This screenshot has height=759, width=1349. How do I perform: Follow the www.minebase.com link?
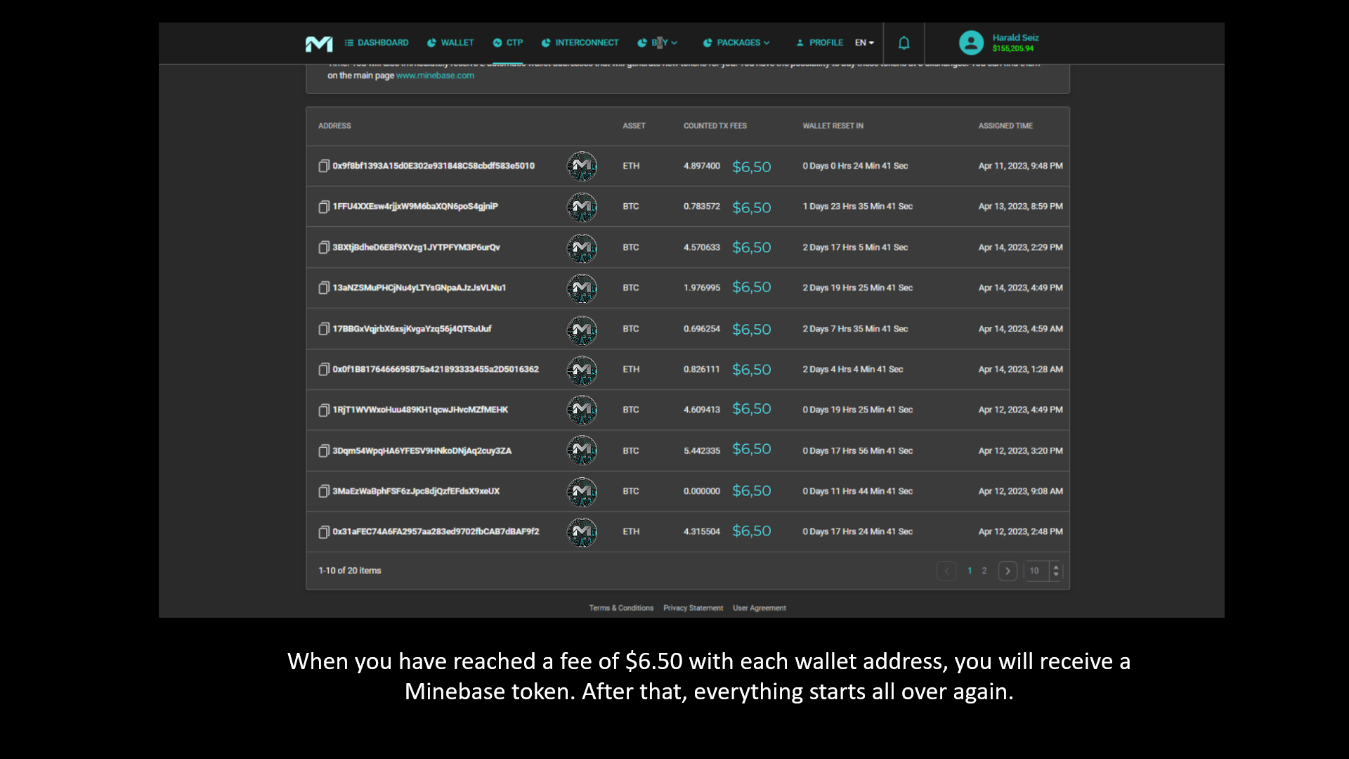pos(435,76)
